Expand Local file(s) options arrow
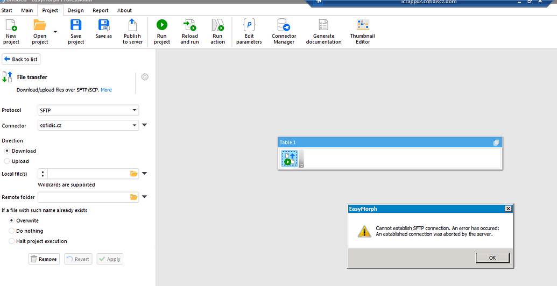The height and width of the screenshot is (286, 557). coord(145,174)
